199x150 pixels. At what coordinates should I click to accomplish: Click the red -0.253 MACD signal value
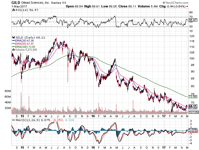coord(57,120)
